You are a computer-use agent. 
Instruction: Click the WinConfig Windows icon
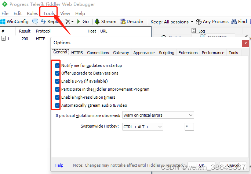(x=3, y=22)
